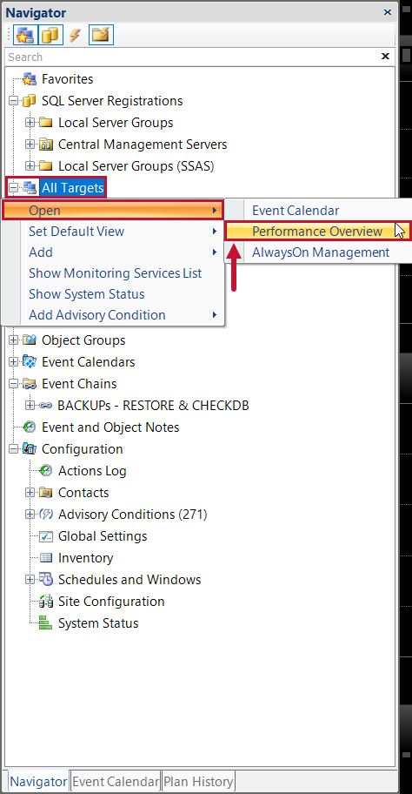
Task: Open Global Settings item
Action: point(103,536)
